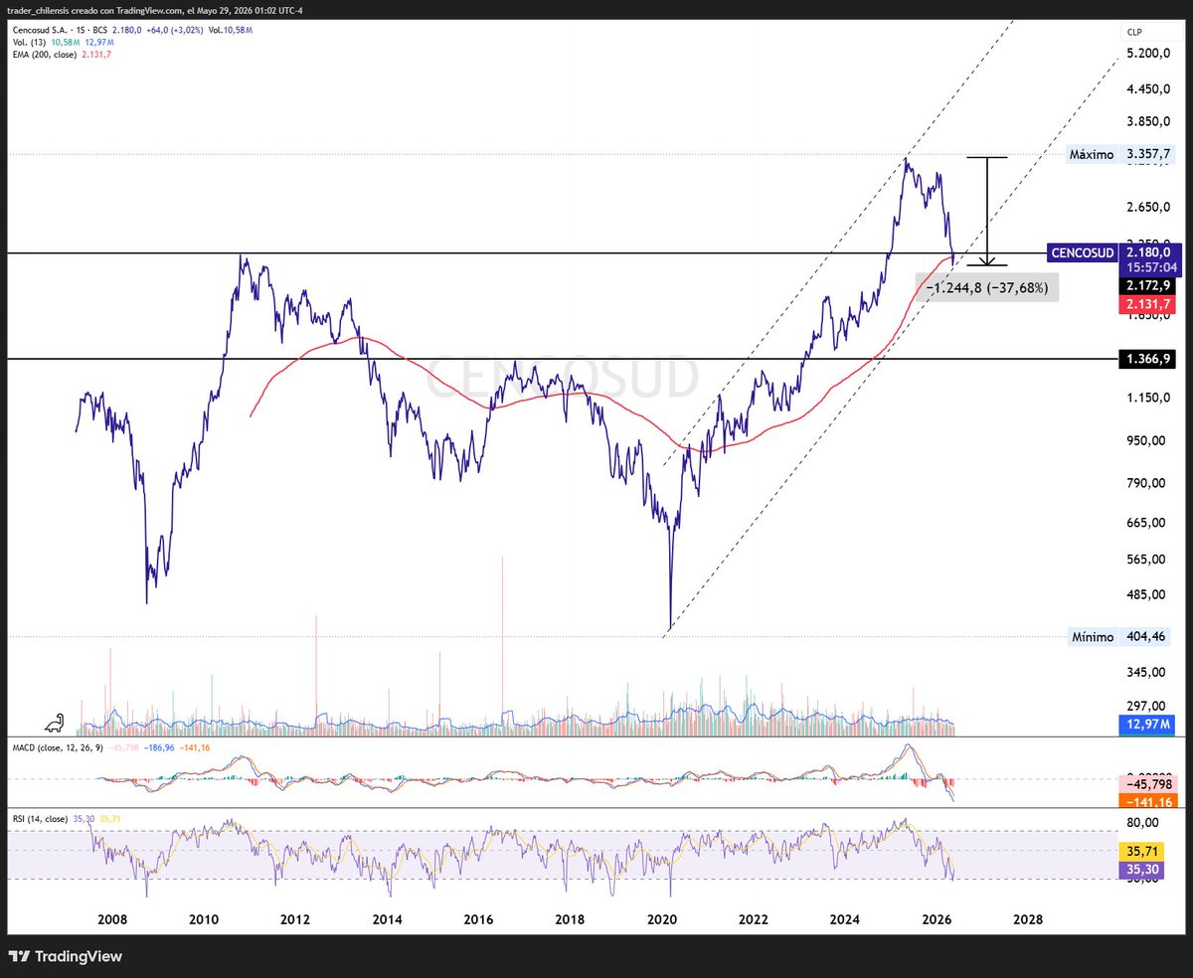Click the 2026 label on the time axis
The height and width of the screenshot is (978, 1193).
coord(937,919)
